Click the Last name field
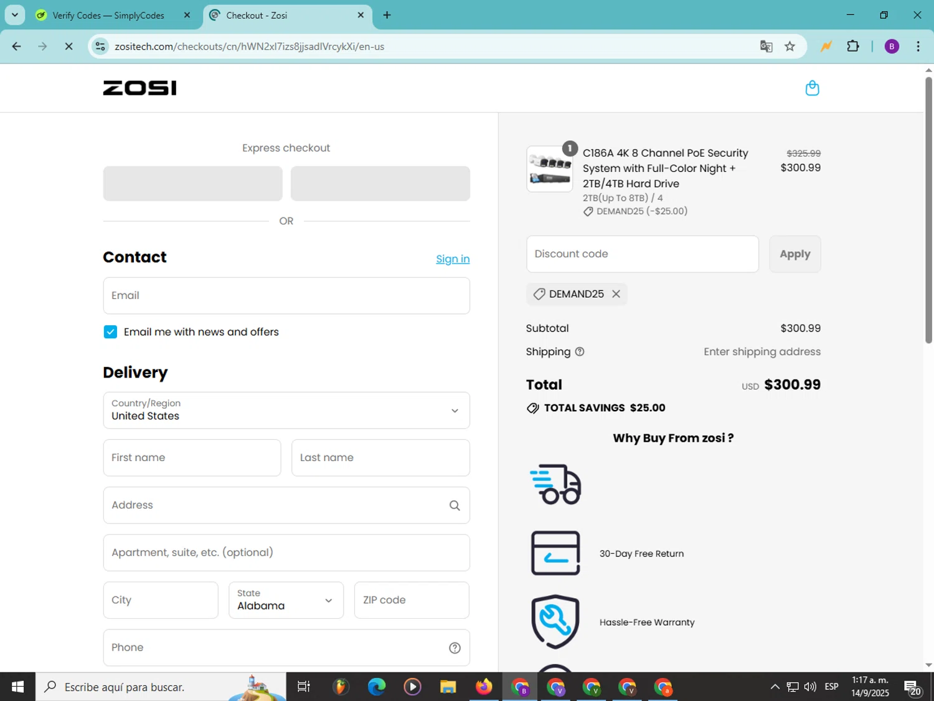The image size is (934, 701). [380, 458]
